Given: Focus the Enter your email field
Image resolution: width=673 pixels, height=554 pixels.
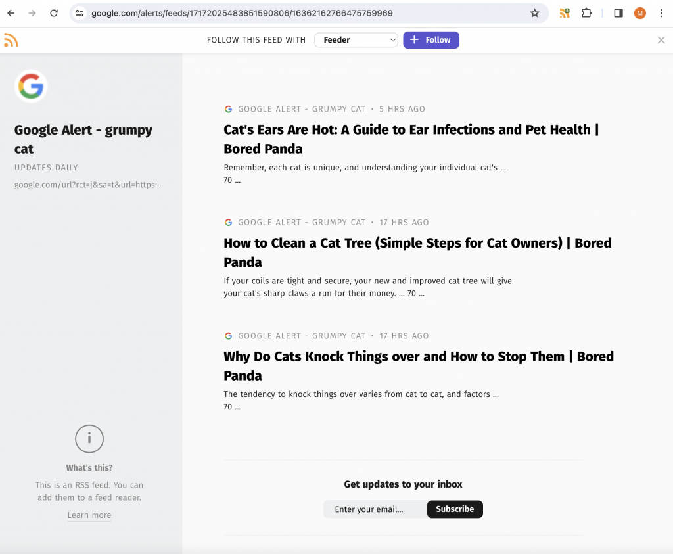Looking at the screenshot, I should click(x=375, y=509).
